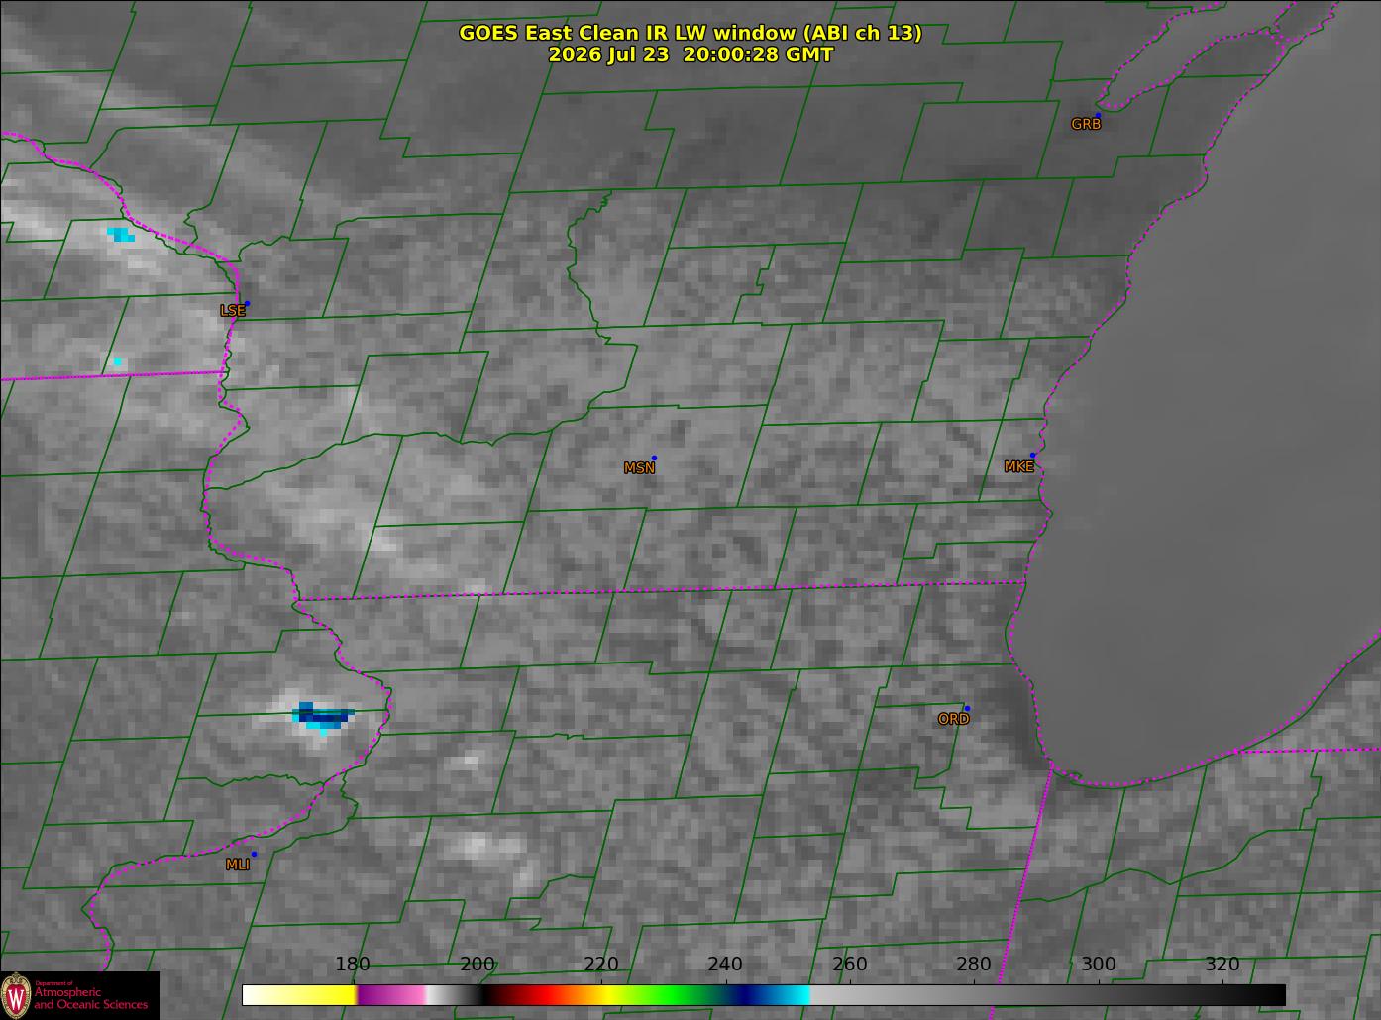
Task: Click the 300 label on the temperature scale
Action: pyautogui.click(x=1098, y=965)
